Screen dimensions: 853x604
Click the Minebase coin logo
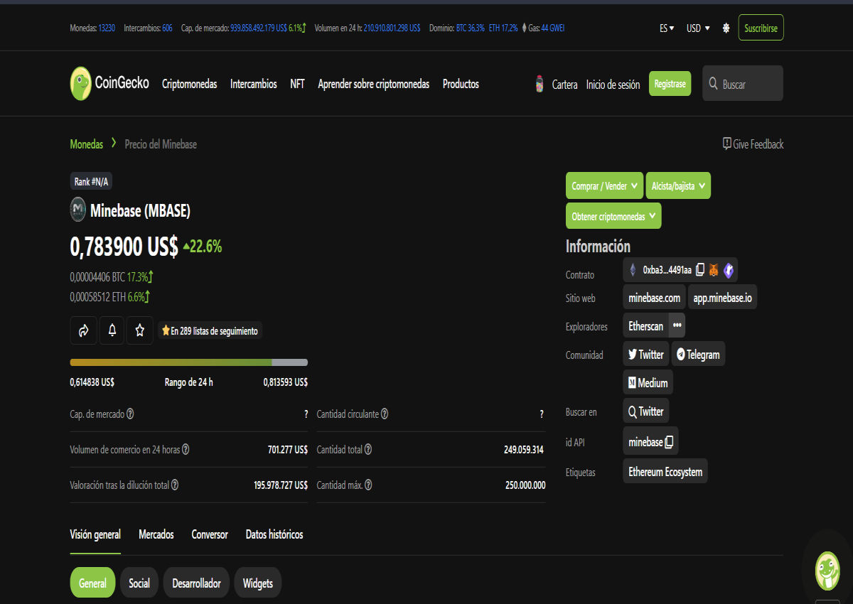(x=77, y=210)
